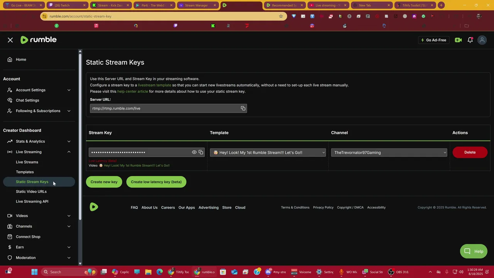
Task: Open Static Video URLs in sidebar
Action: [31, 192]
